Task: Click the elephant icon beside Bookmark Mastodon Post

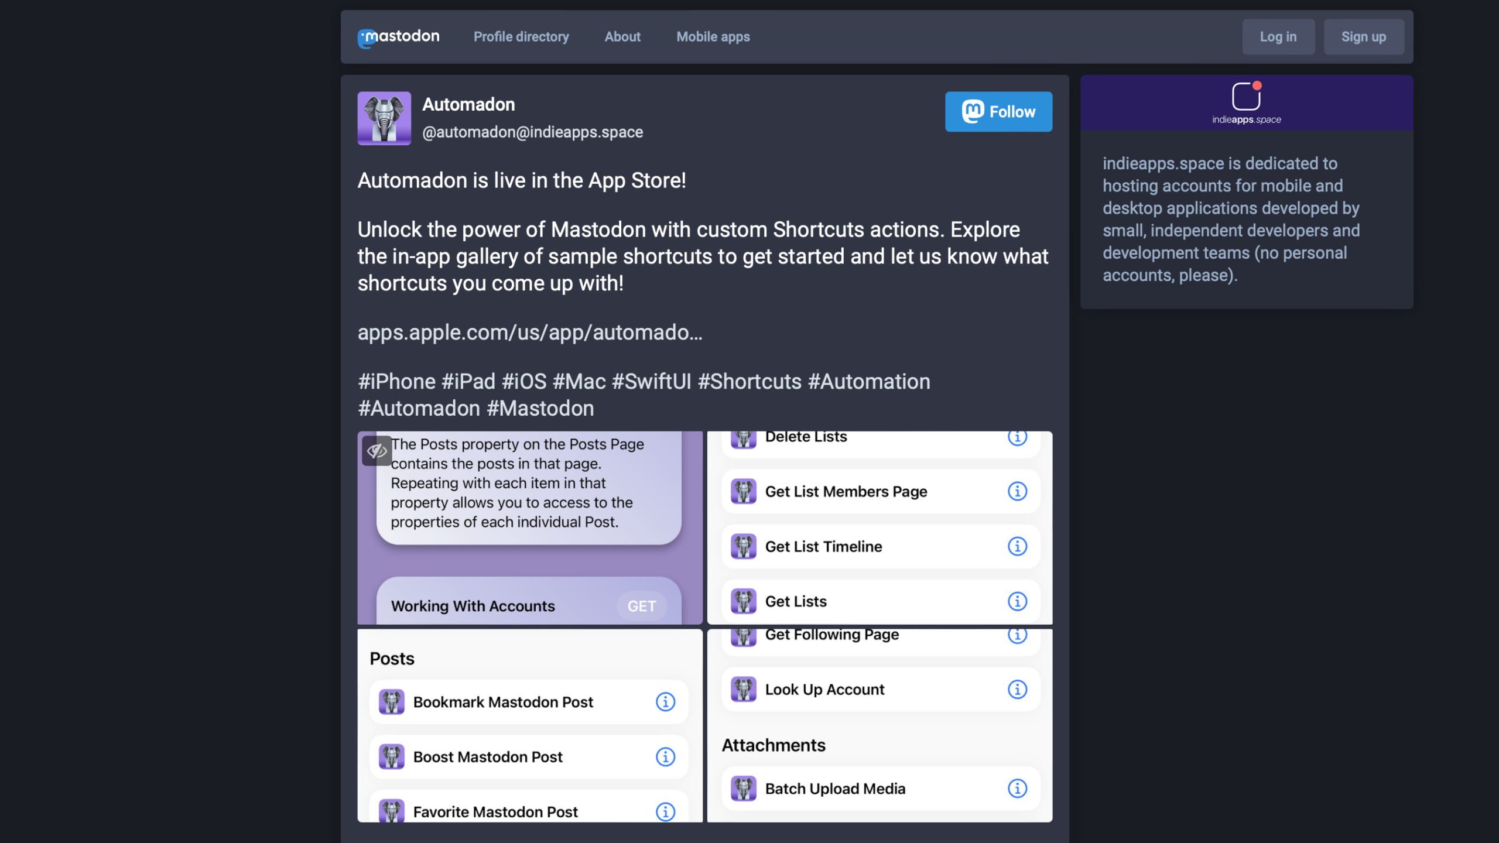Action: tap(392, 702)
